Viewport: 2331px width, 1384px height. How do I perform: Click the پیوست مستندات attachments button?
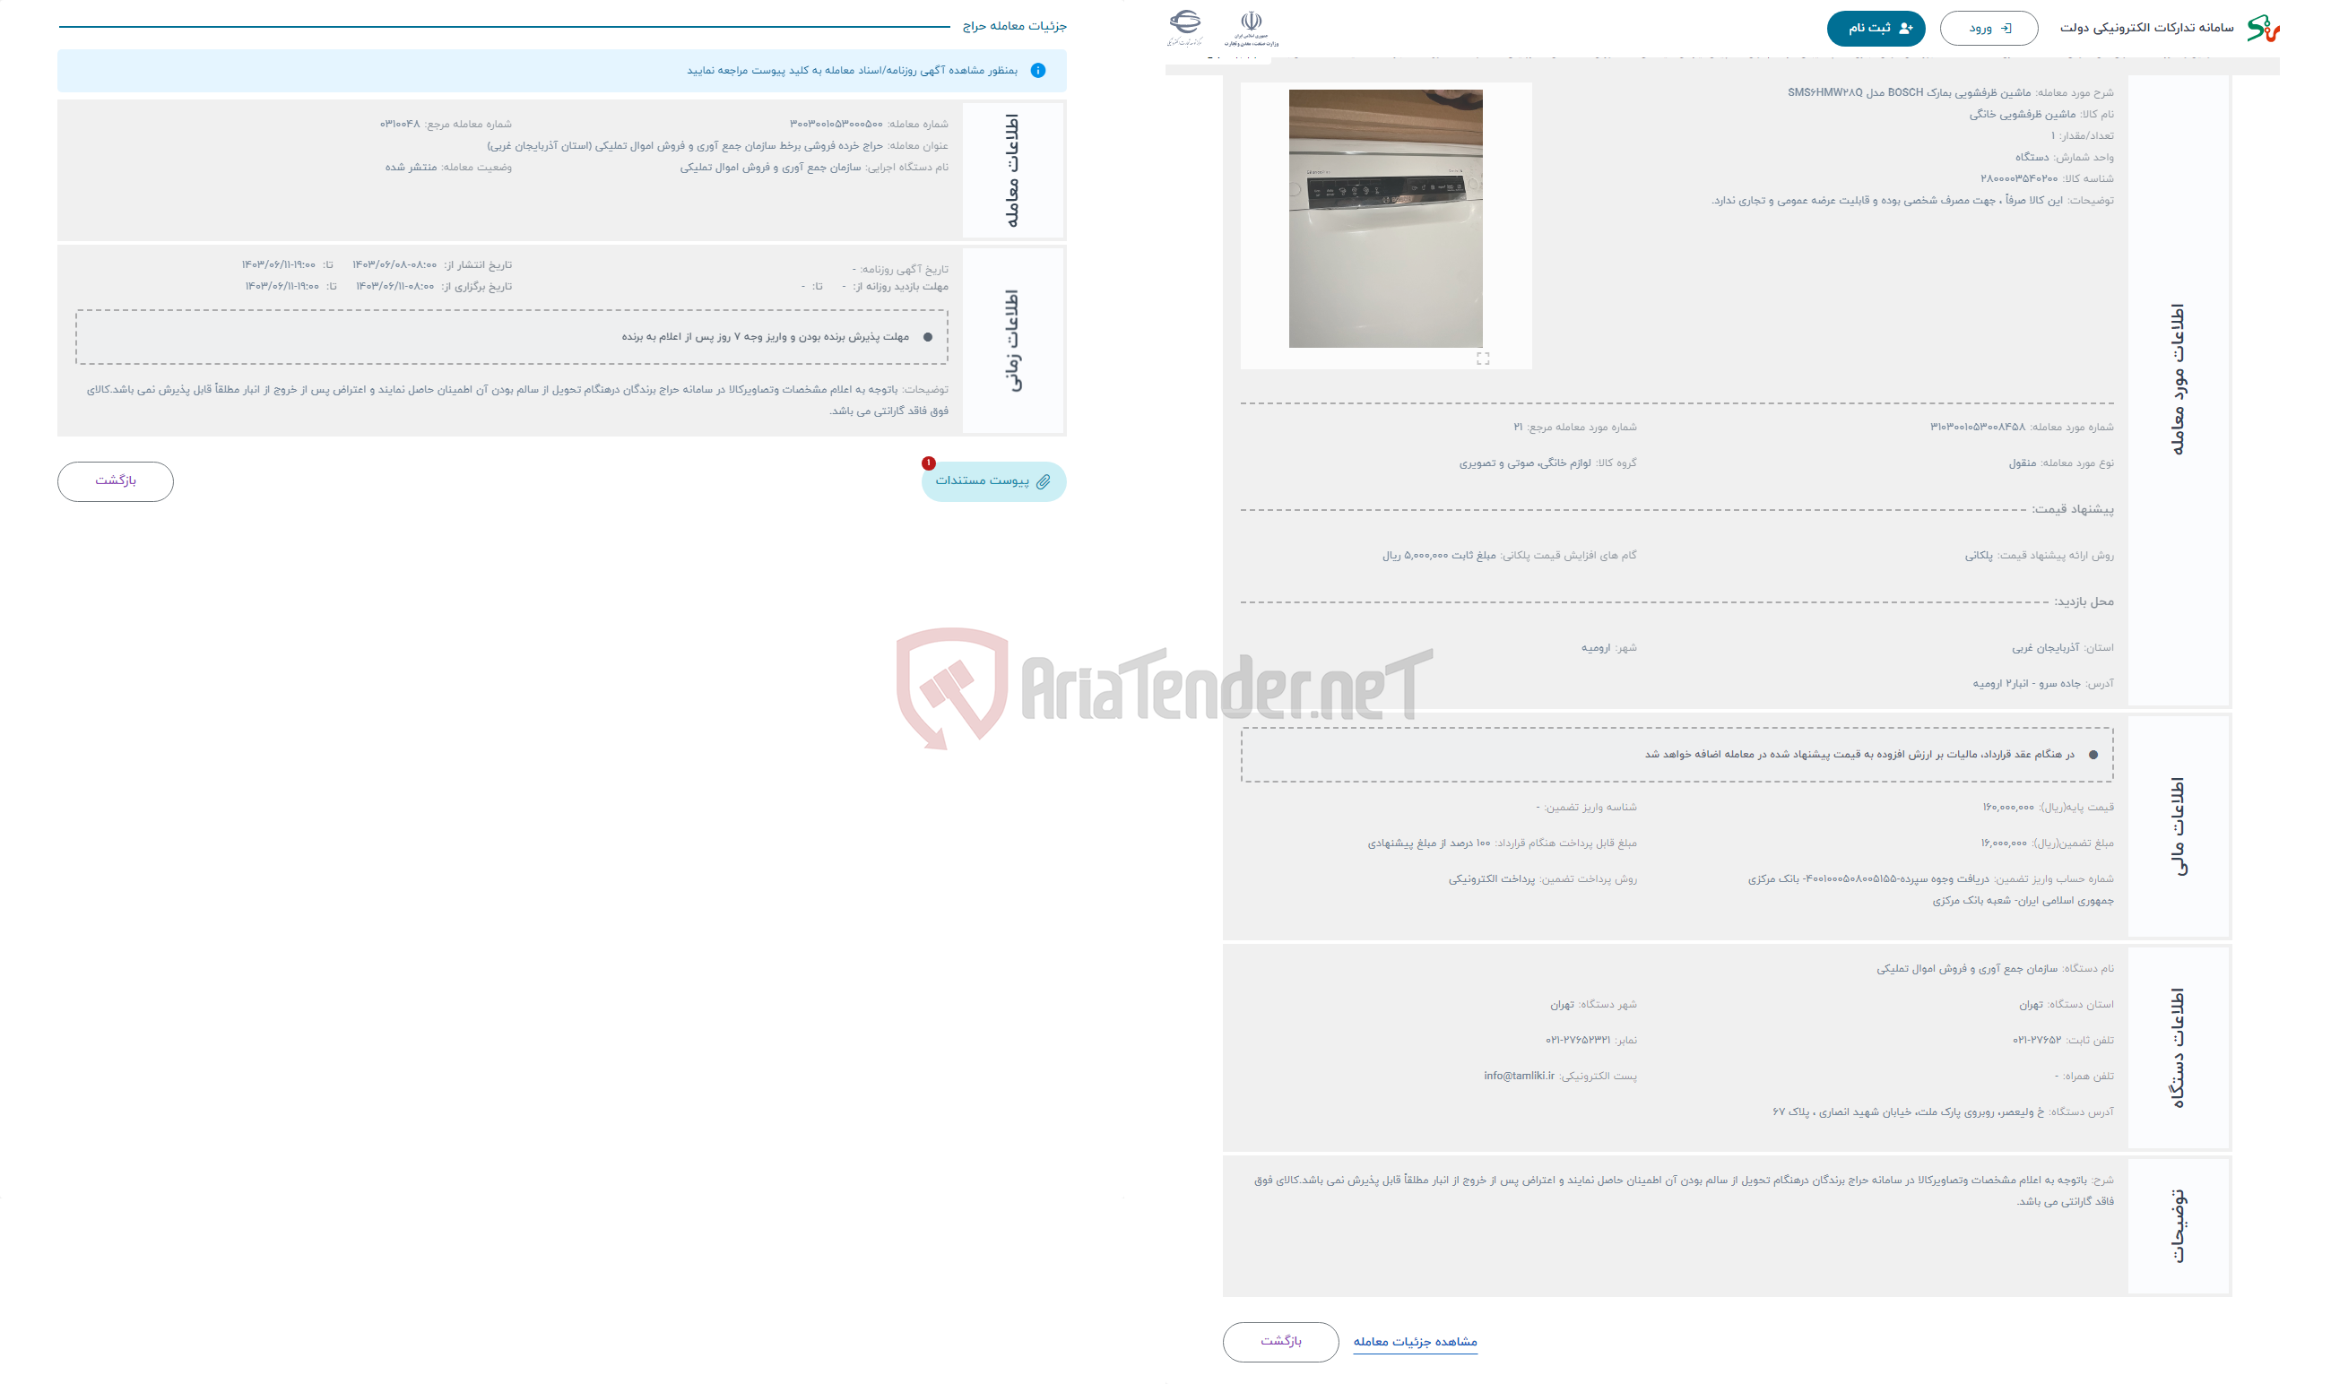coord(990,480)
